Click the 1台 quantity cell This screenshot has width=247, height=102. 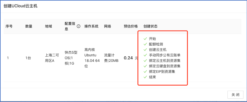point(28,58)
